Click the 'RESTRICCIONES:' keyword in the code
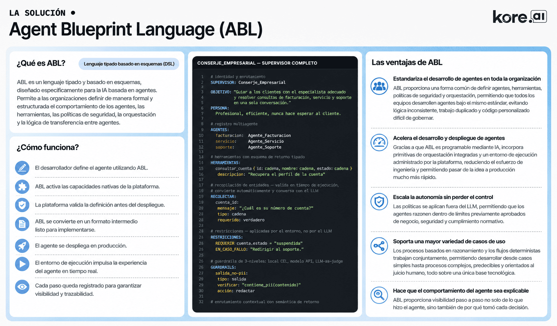This screenshot has height=326, width=557. 227,237
